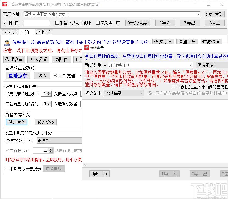Click the tip mascot icon beside 温馨提示
The width and height of the screenshot is (228, 199).
[7, 42]
